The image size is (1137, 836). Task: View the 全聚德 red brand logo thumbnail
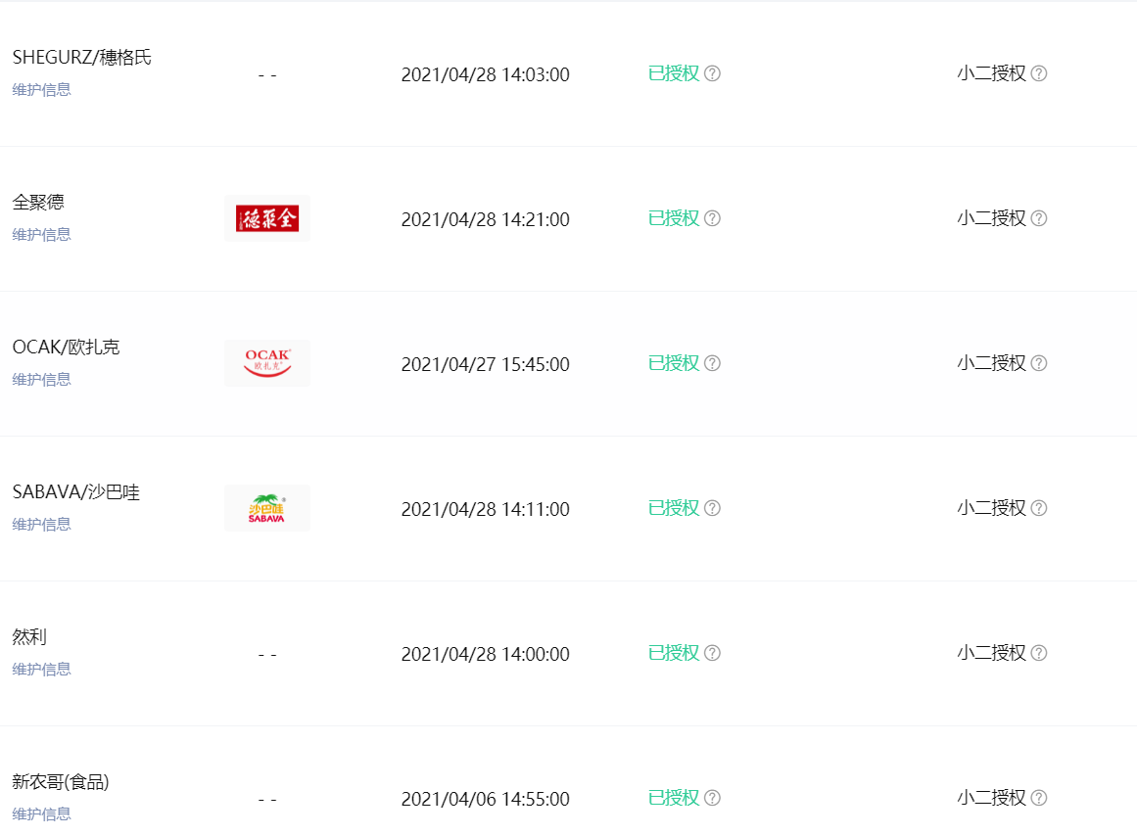[x=266, y=218]
